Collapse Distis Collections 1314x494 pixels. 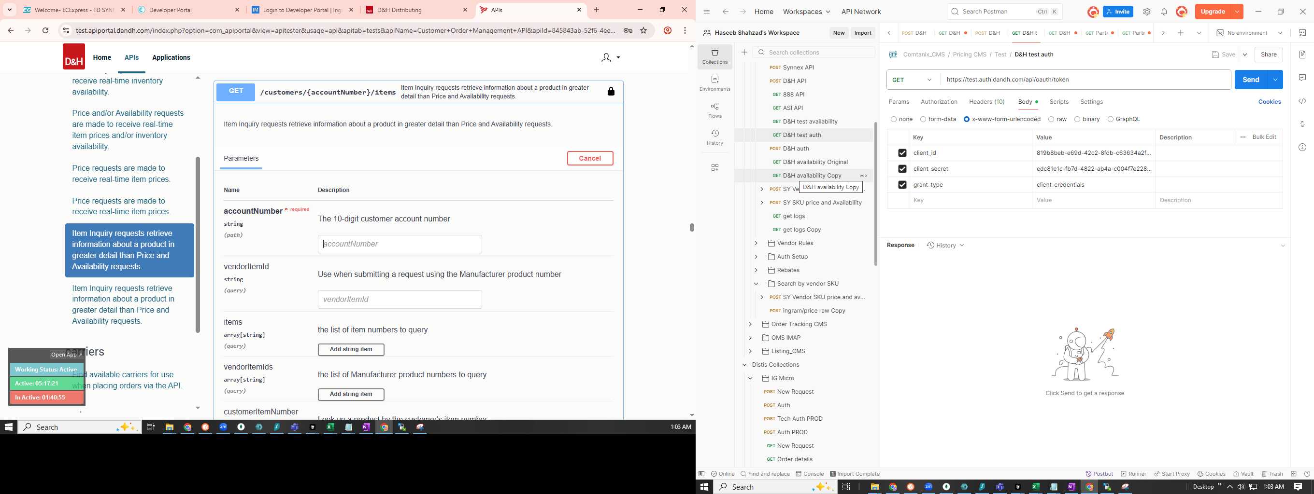744,365
